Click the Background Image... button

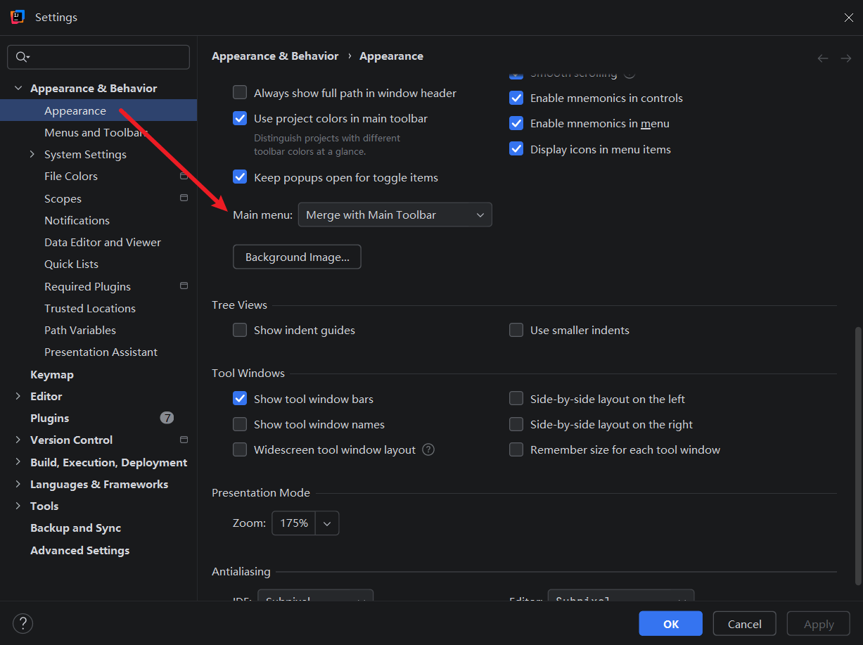click(x=297, y=257)
